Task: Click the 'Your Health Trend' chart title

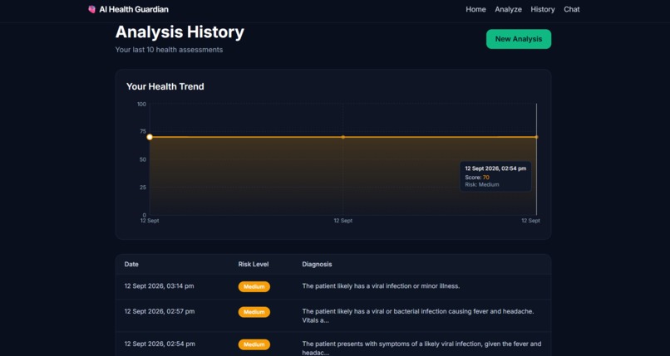Action: click(x=165, y=86)
